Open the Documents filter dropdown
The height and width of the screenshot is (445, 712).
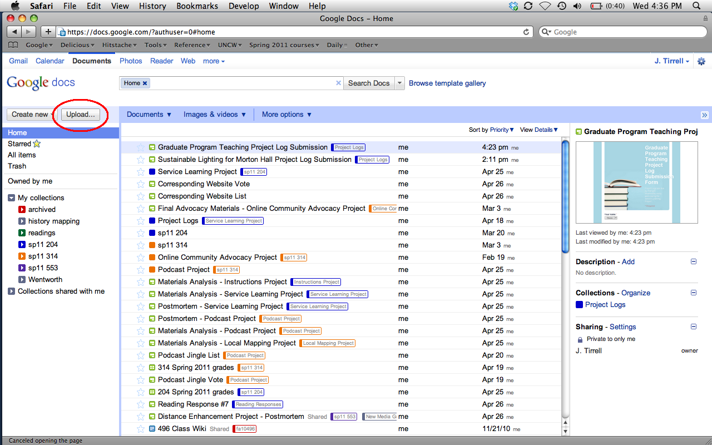tap(149, 115)
